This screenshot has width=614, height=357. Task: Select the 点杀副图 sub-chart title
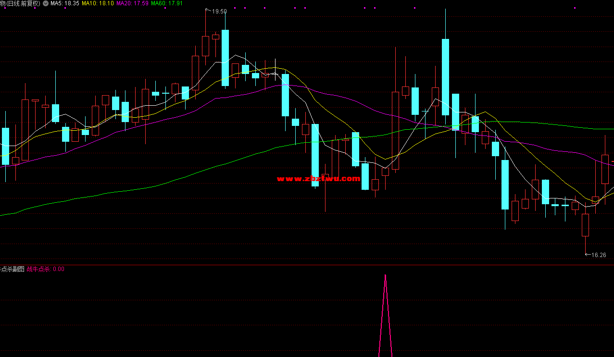12,269
